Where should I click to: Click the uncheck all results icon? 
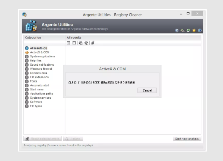click(x=74, y=43)
